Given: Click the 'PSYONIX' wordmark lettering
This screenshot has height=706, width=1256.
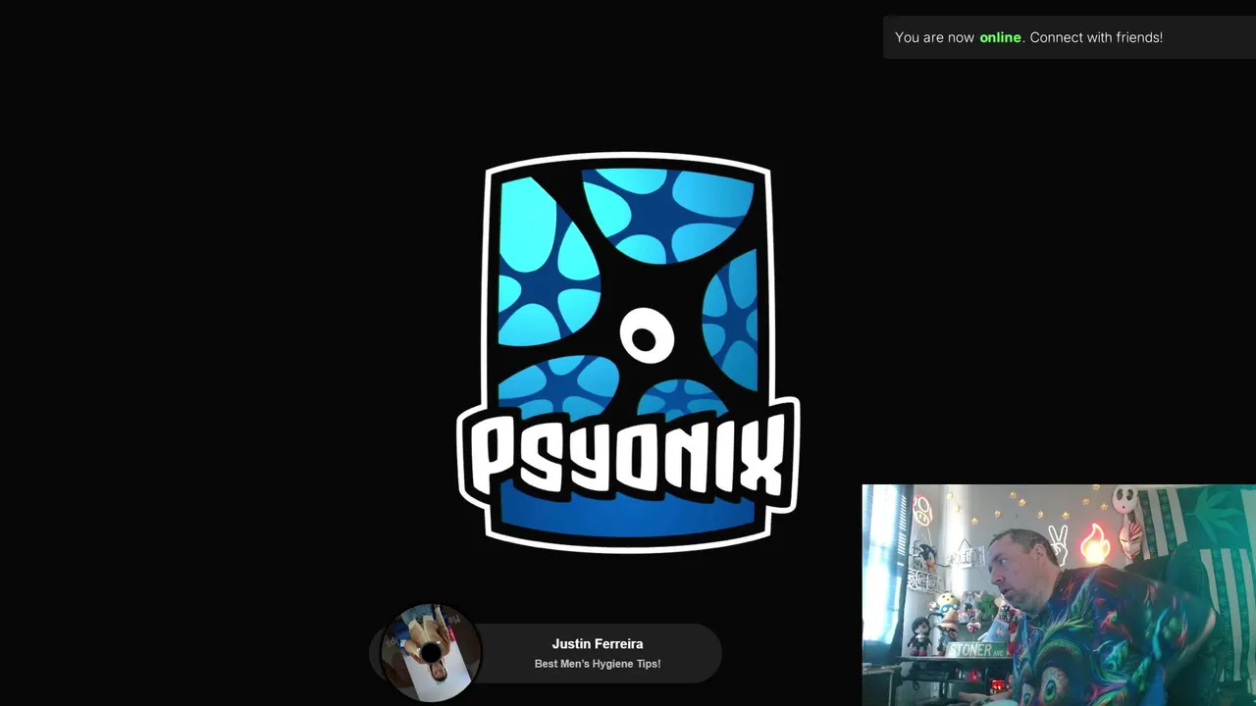Looking at the screenshot, I should pyautogui.click(x=628, y=456).
